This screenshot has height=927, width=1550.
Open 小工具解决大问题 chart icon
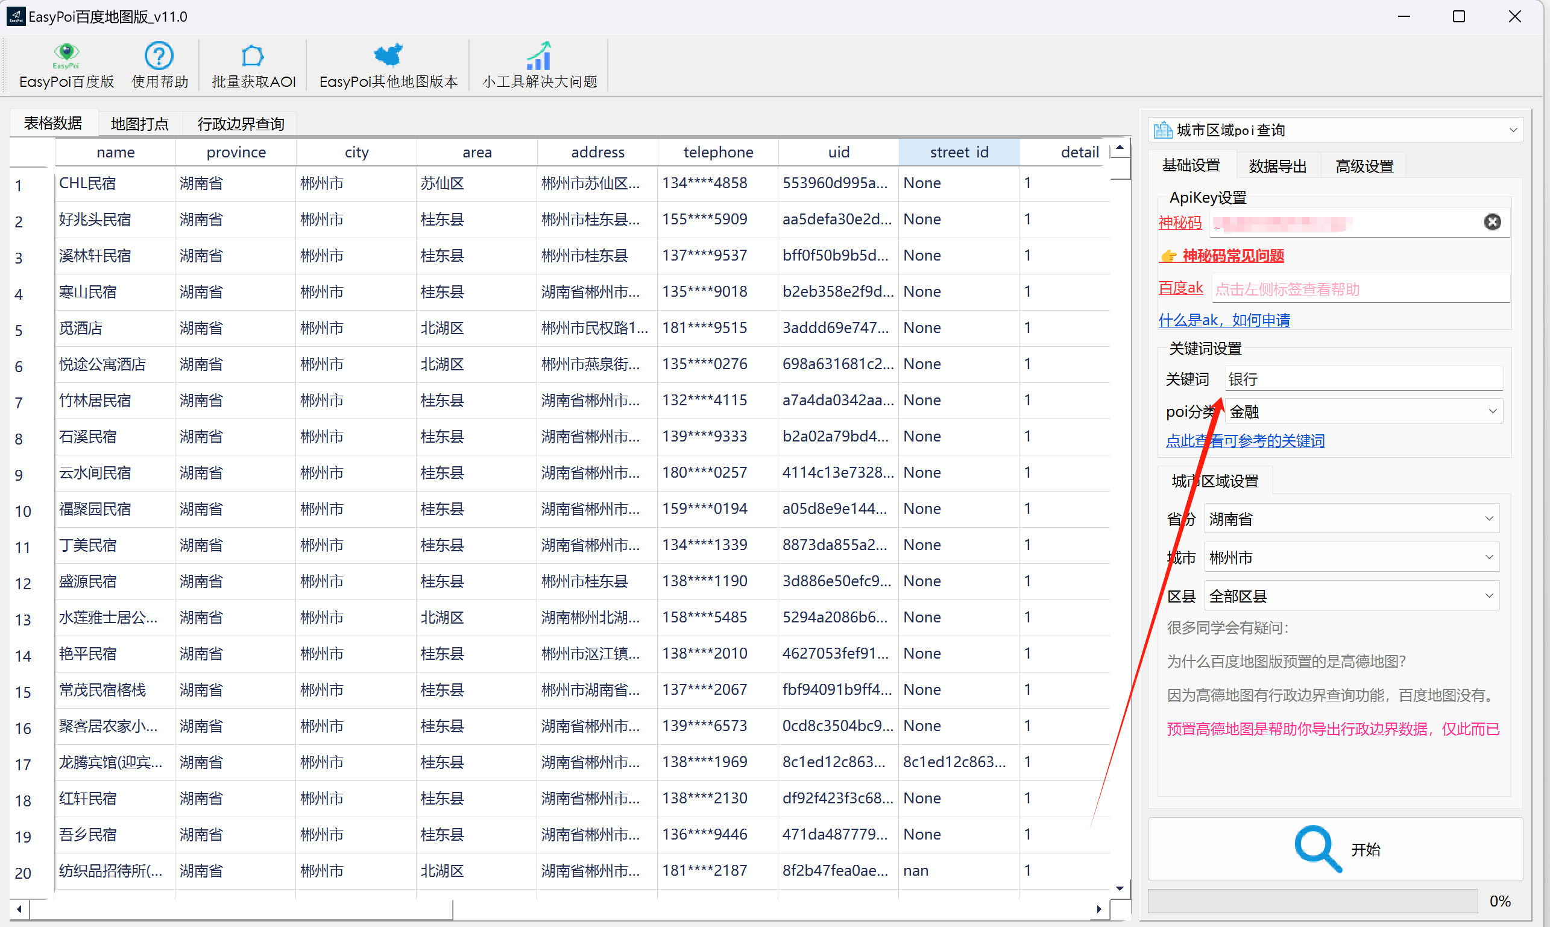540,66
